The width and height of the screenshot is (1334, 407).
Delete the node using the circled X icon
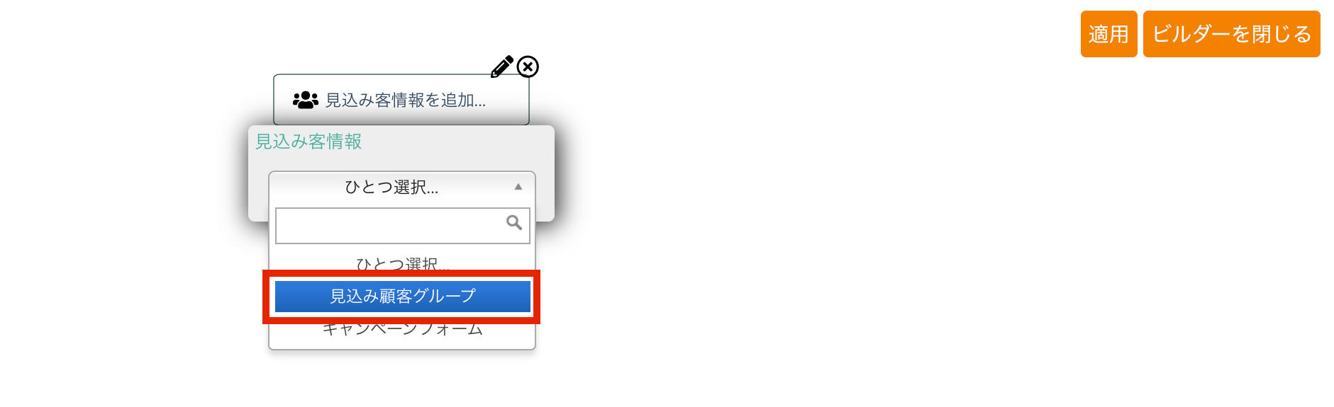click(x=528, y=67)
